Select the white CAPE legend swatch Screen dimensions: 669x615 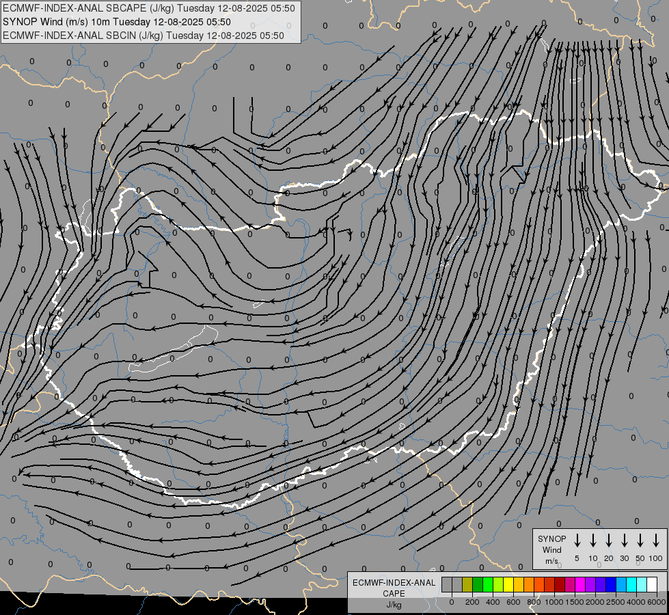coord(651,584)
